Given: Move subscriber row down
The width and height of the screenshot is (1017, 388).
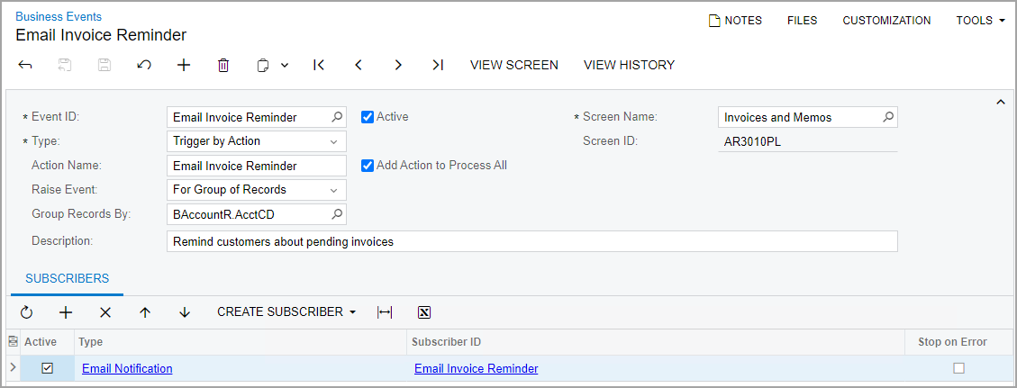Looking at the screenshot, I should tap(185, 312).
